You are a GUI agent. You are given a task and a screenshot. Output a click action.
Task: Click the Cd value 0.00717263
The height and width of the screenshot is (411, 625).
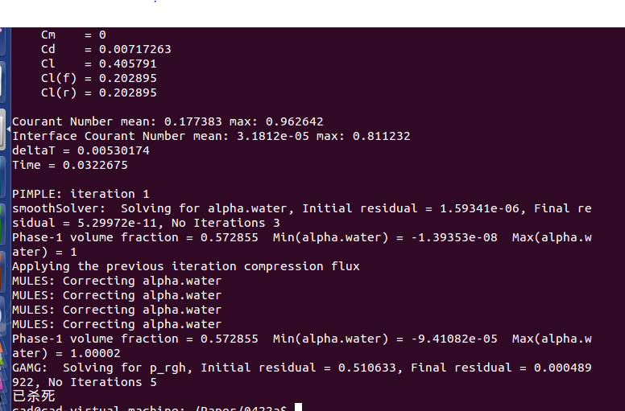135,49
